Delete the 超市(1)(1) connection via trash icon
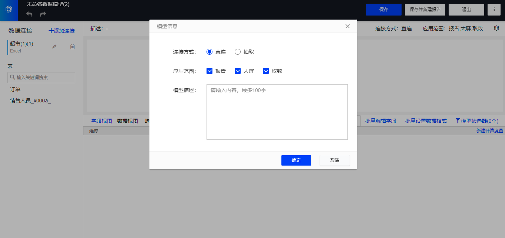Image resolution: width=505 pixels, height=238 pixels. [73, 47]
